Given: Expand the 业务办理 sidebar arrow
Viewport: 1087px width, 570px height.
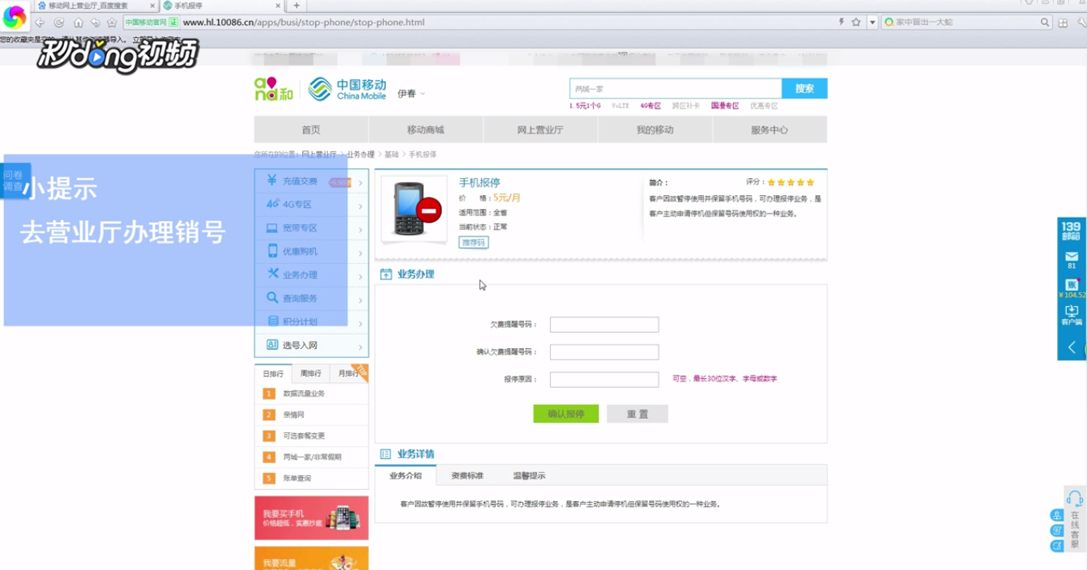Looking at the screenshot, I should (360, 277).
